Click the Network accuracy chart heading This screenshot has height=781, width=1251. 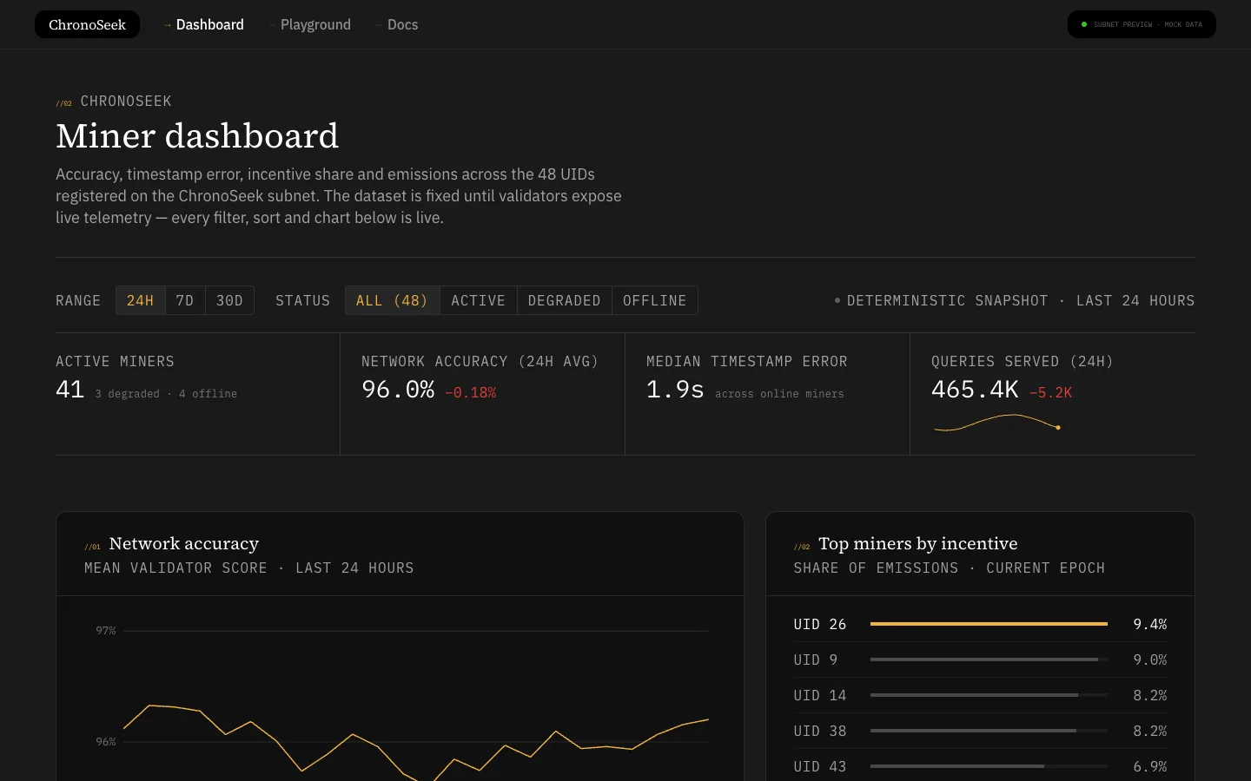tap(184, 543)
